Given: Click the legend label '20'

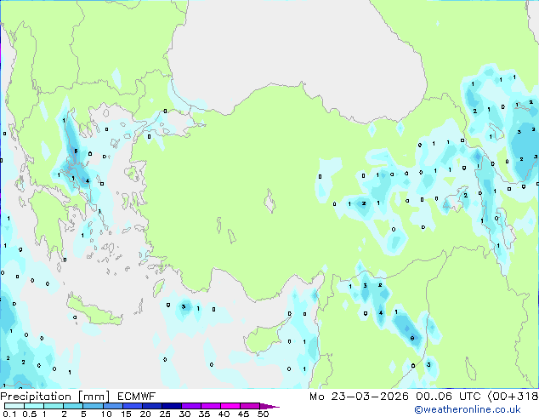Looking at the screenshot, I should [145, 414].
